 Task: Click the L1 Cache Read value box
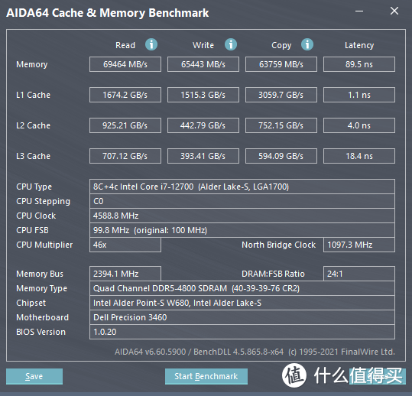pyautogui.click(x=125, y=95)
